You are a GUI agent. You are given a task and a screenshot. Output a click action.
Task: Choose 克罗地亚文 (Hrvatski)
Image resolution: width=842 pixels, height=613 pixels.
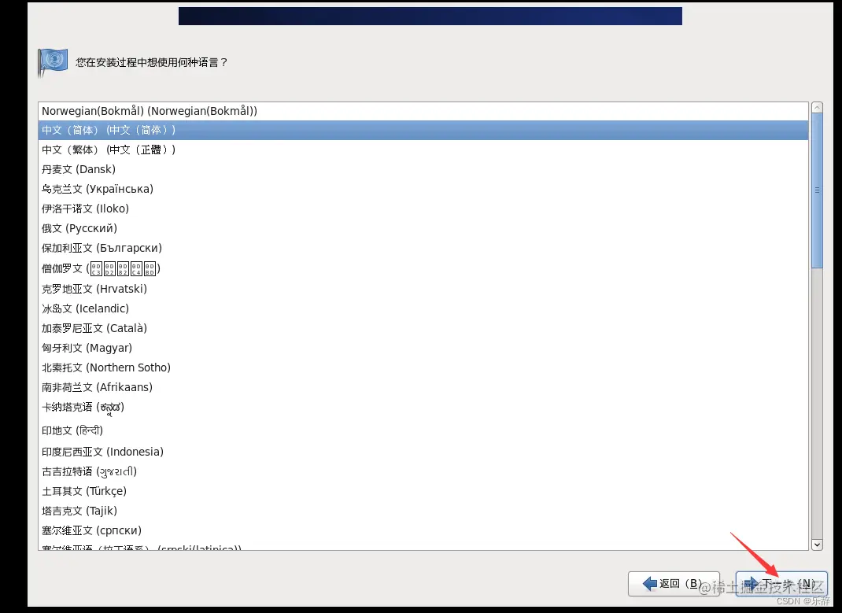[423, 289]
